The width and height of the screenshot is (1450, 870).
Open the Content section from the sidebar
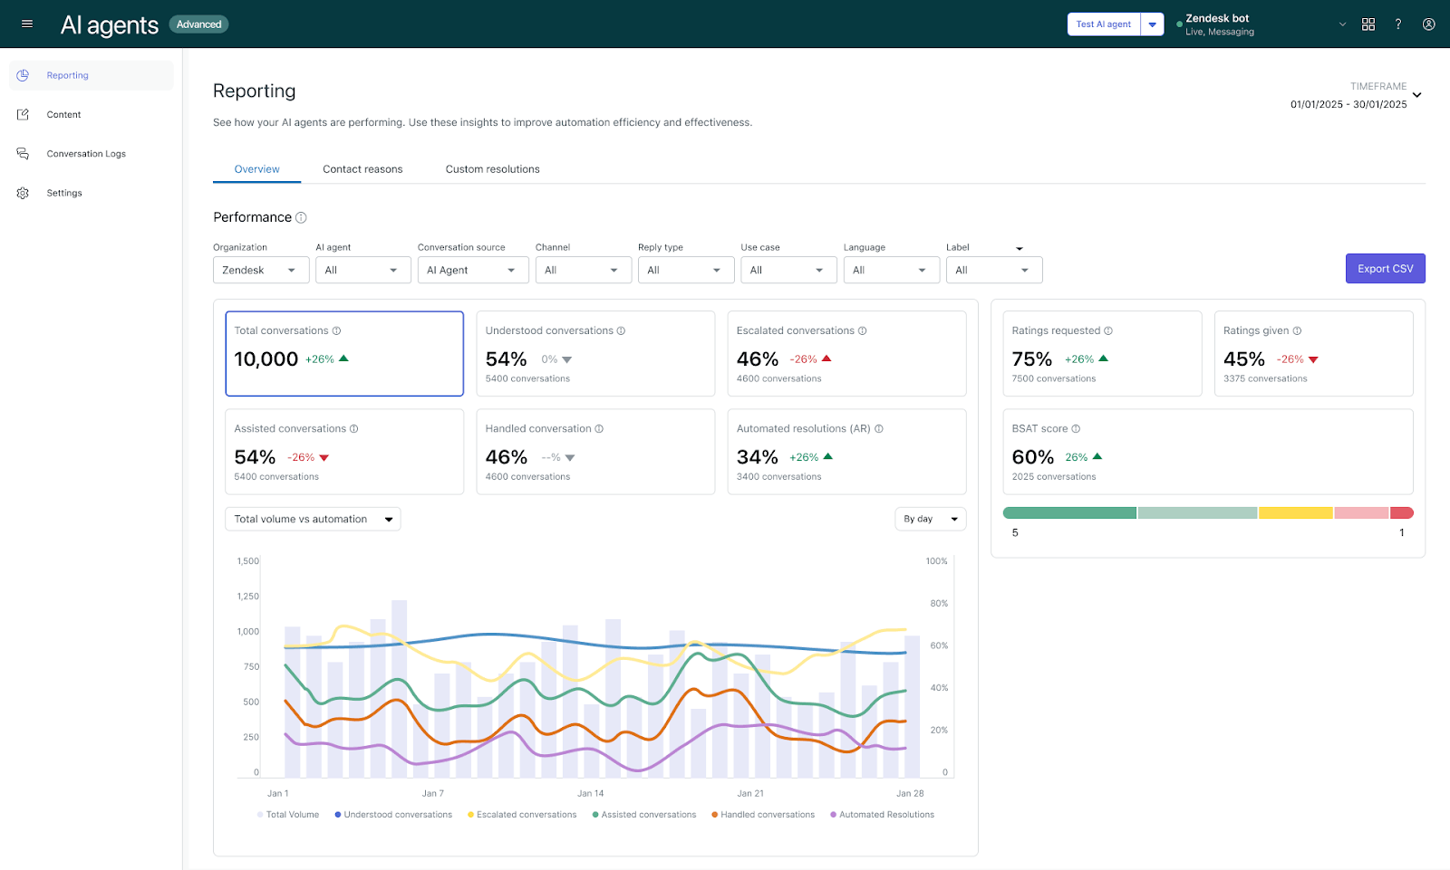63,114
